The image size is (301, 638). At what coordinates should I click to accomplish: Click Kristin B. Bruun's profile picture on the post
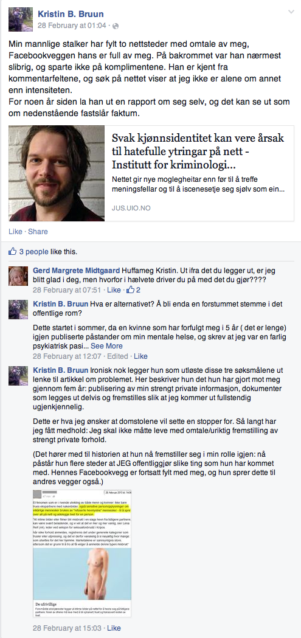coord(20,19)
